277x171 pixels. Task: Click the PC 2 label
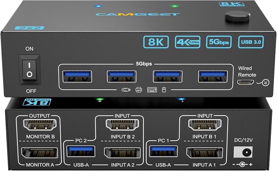pos(81,141)
